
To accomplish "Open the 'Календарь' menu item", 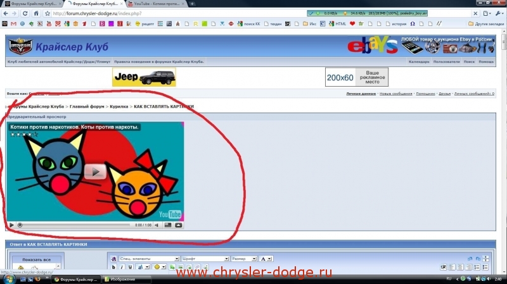I will tap(419, 61).
